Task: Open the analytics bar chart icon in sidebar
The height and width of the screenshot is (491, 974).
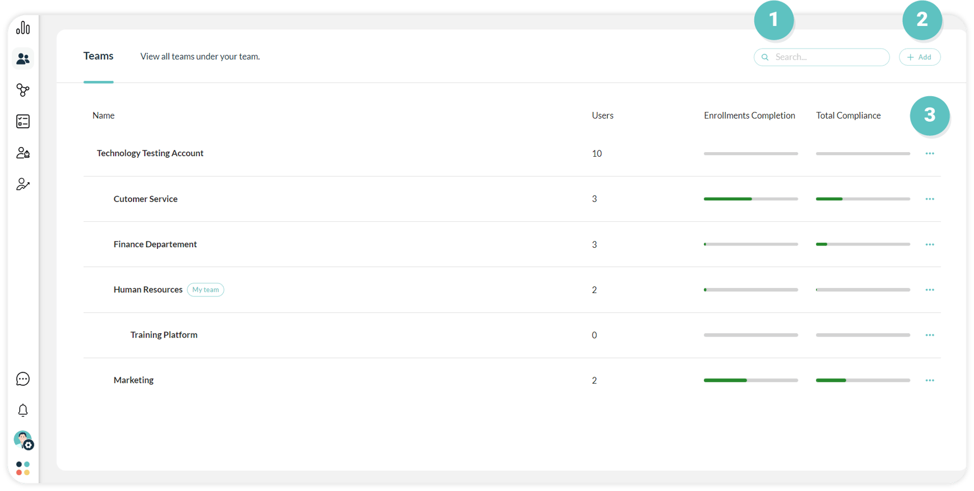Action: tap(23, 28)
